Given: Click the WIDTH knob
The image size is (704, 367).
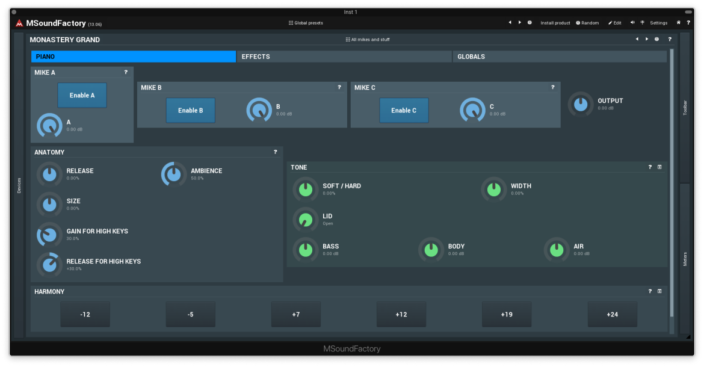Looking at the screenshot, I should (x=494, y=190).
